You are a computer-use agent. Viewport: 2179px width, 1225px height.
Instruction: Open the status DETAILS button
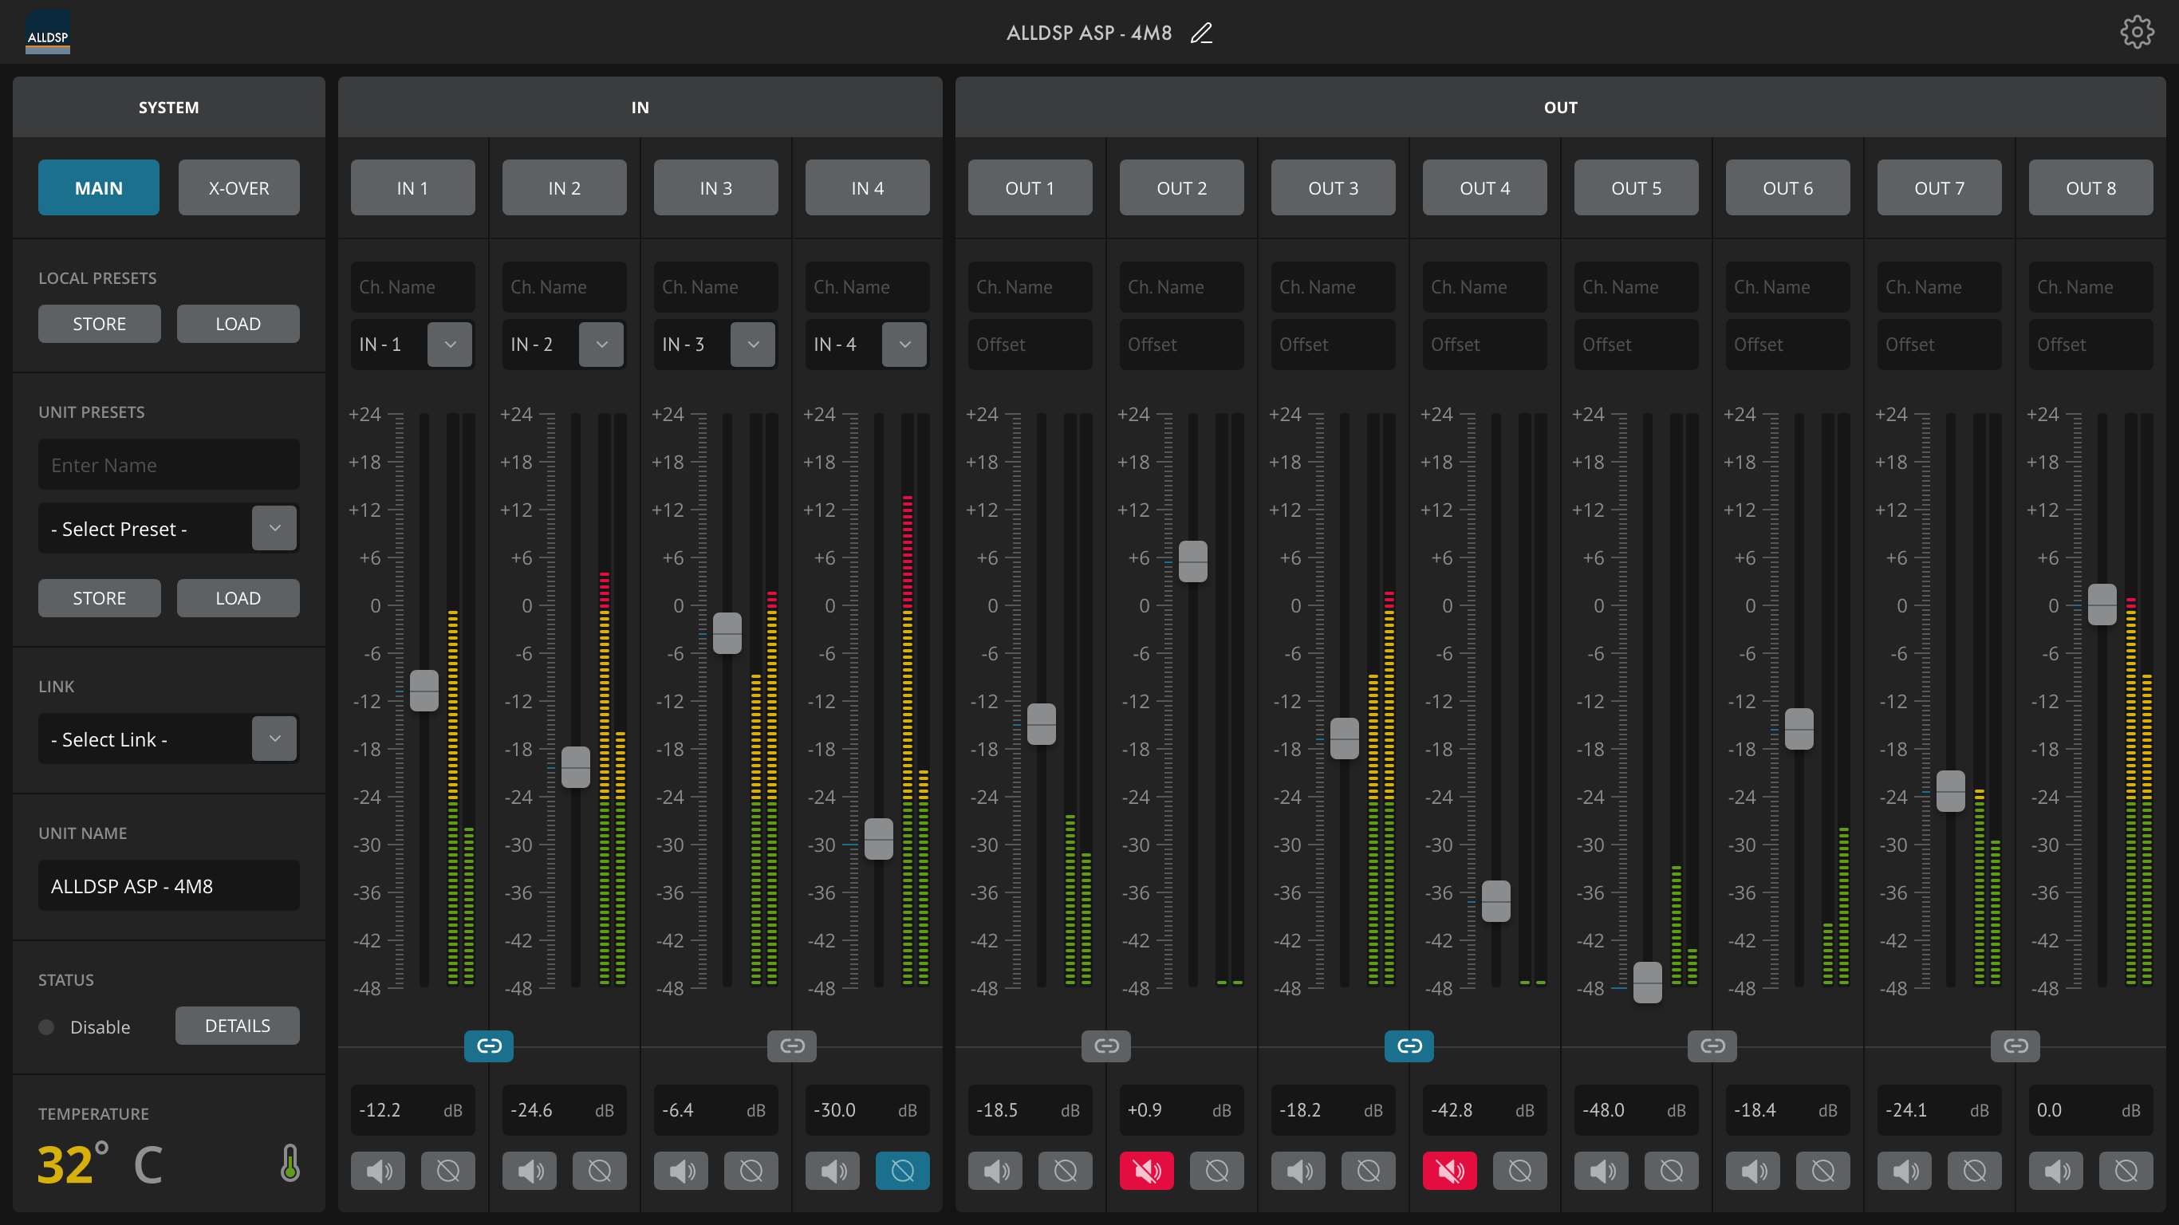tap(237, 1026)
